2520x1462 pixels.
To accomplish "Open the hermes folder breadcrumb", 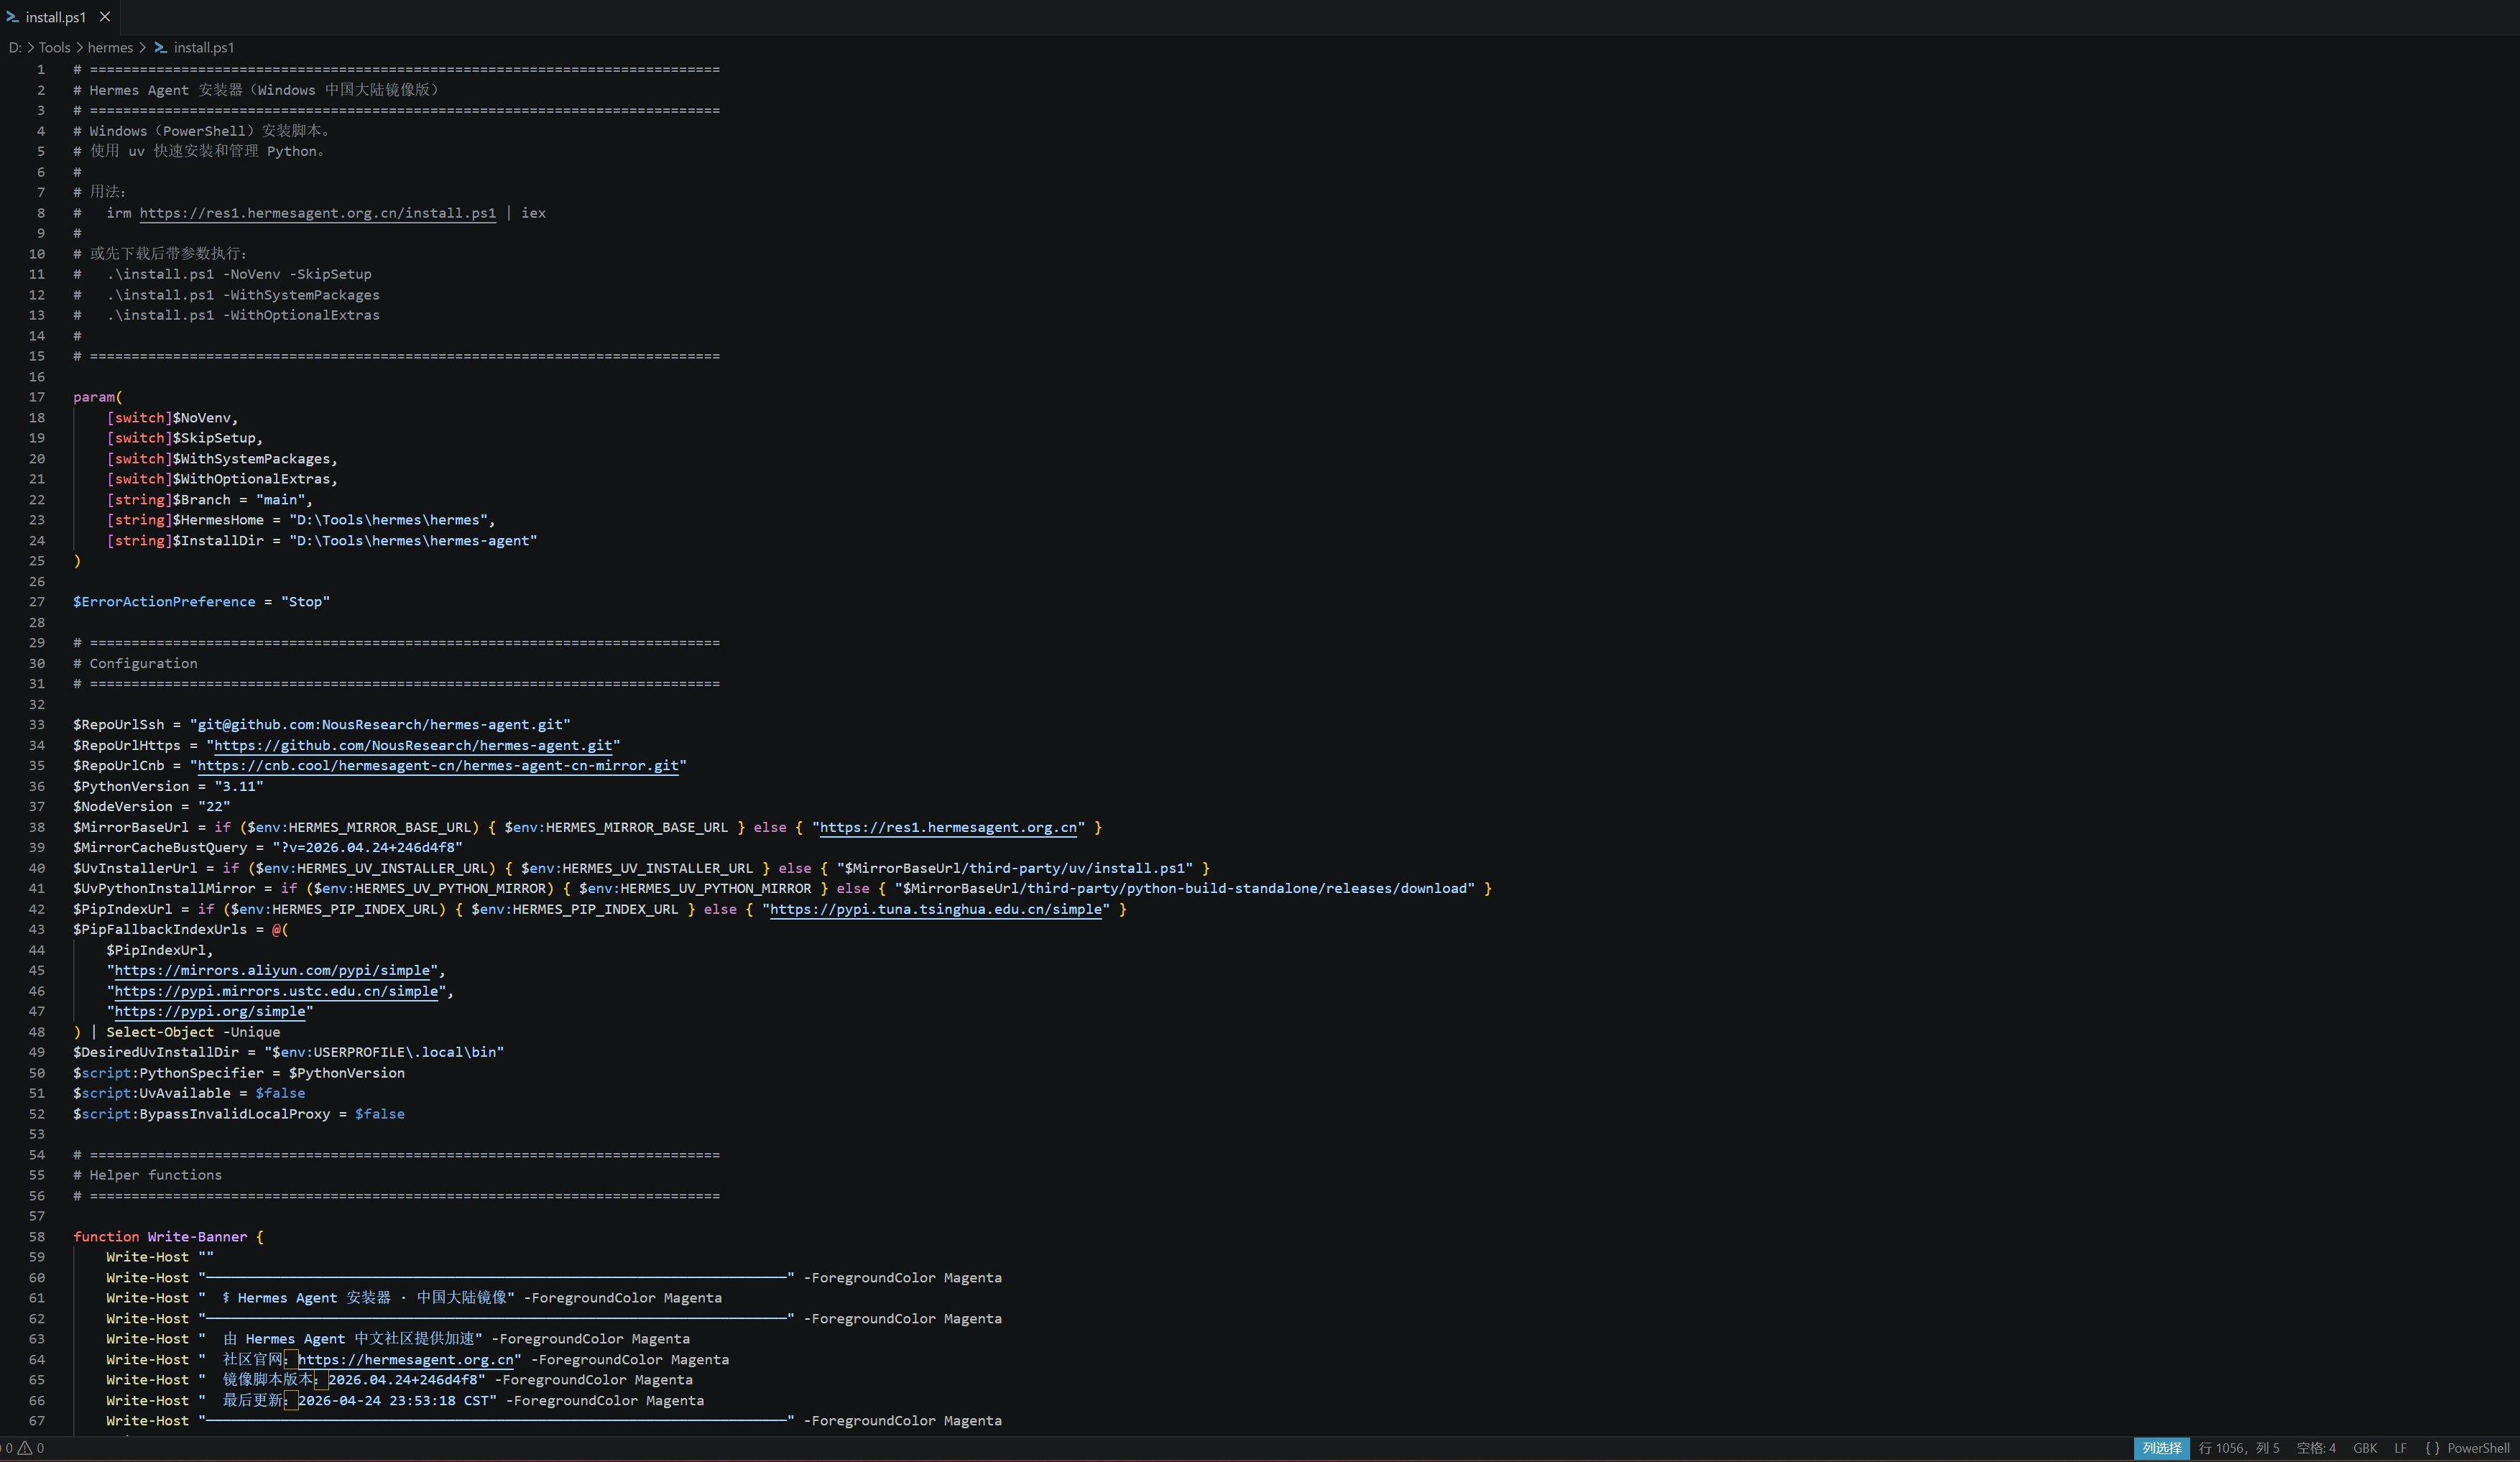I will click(110, 47).
